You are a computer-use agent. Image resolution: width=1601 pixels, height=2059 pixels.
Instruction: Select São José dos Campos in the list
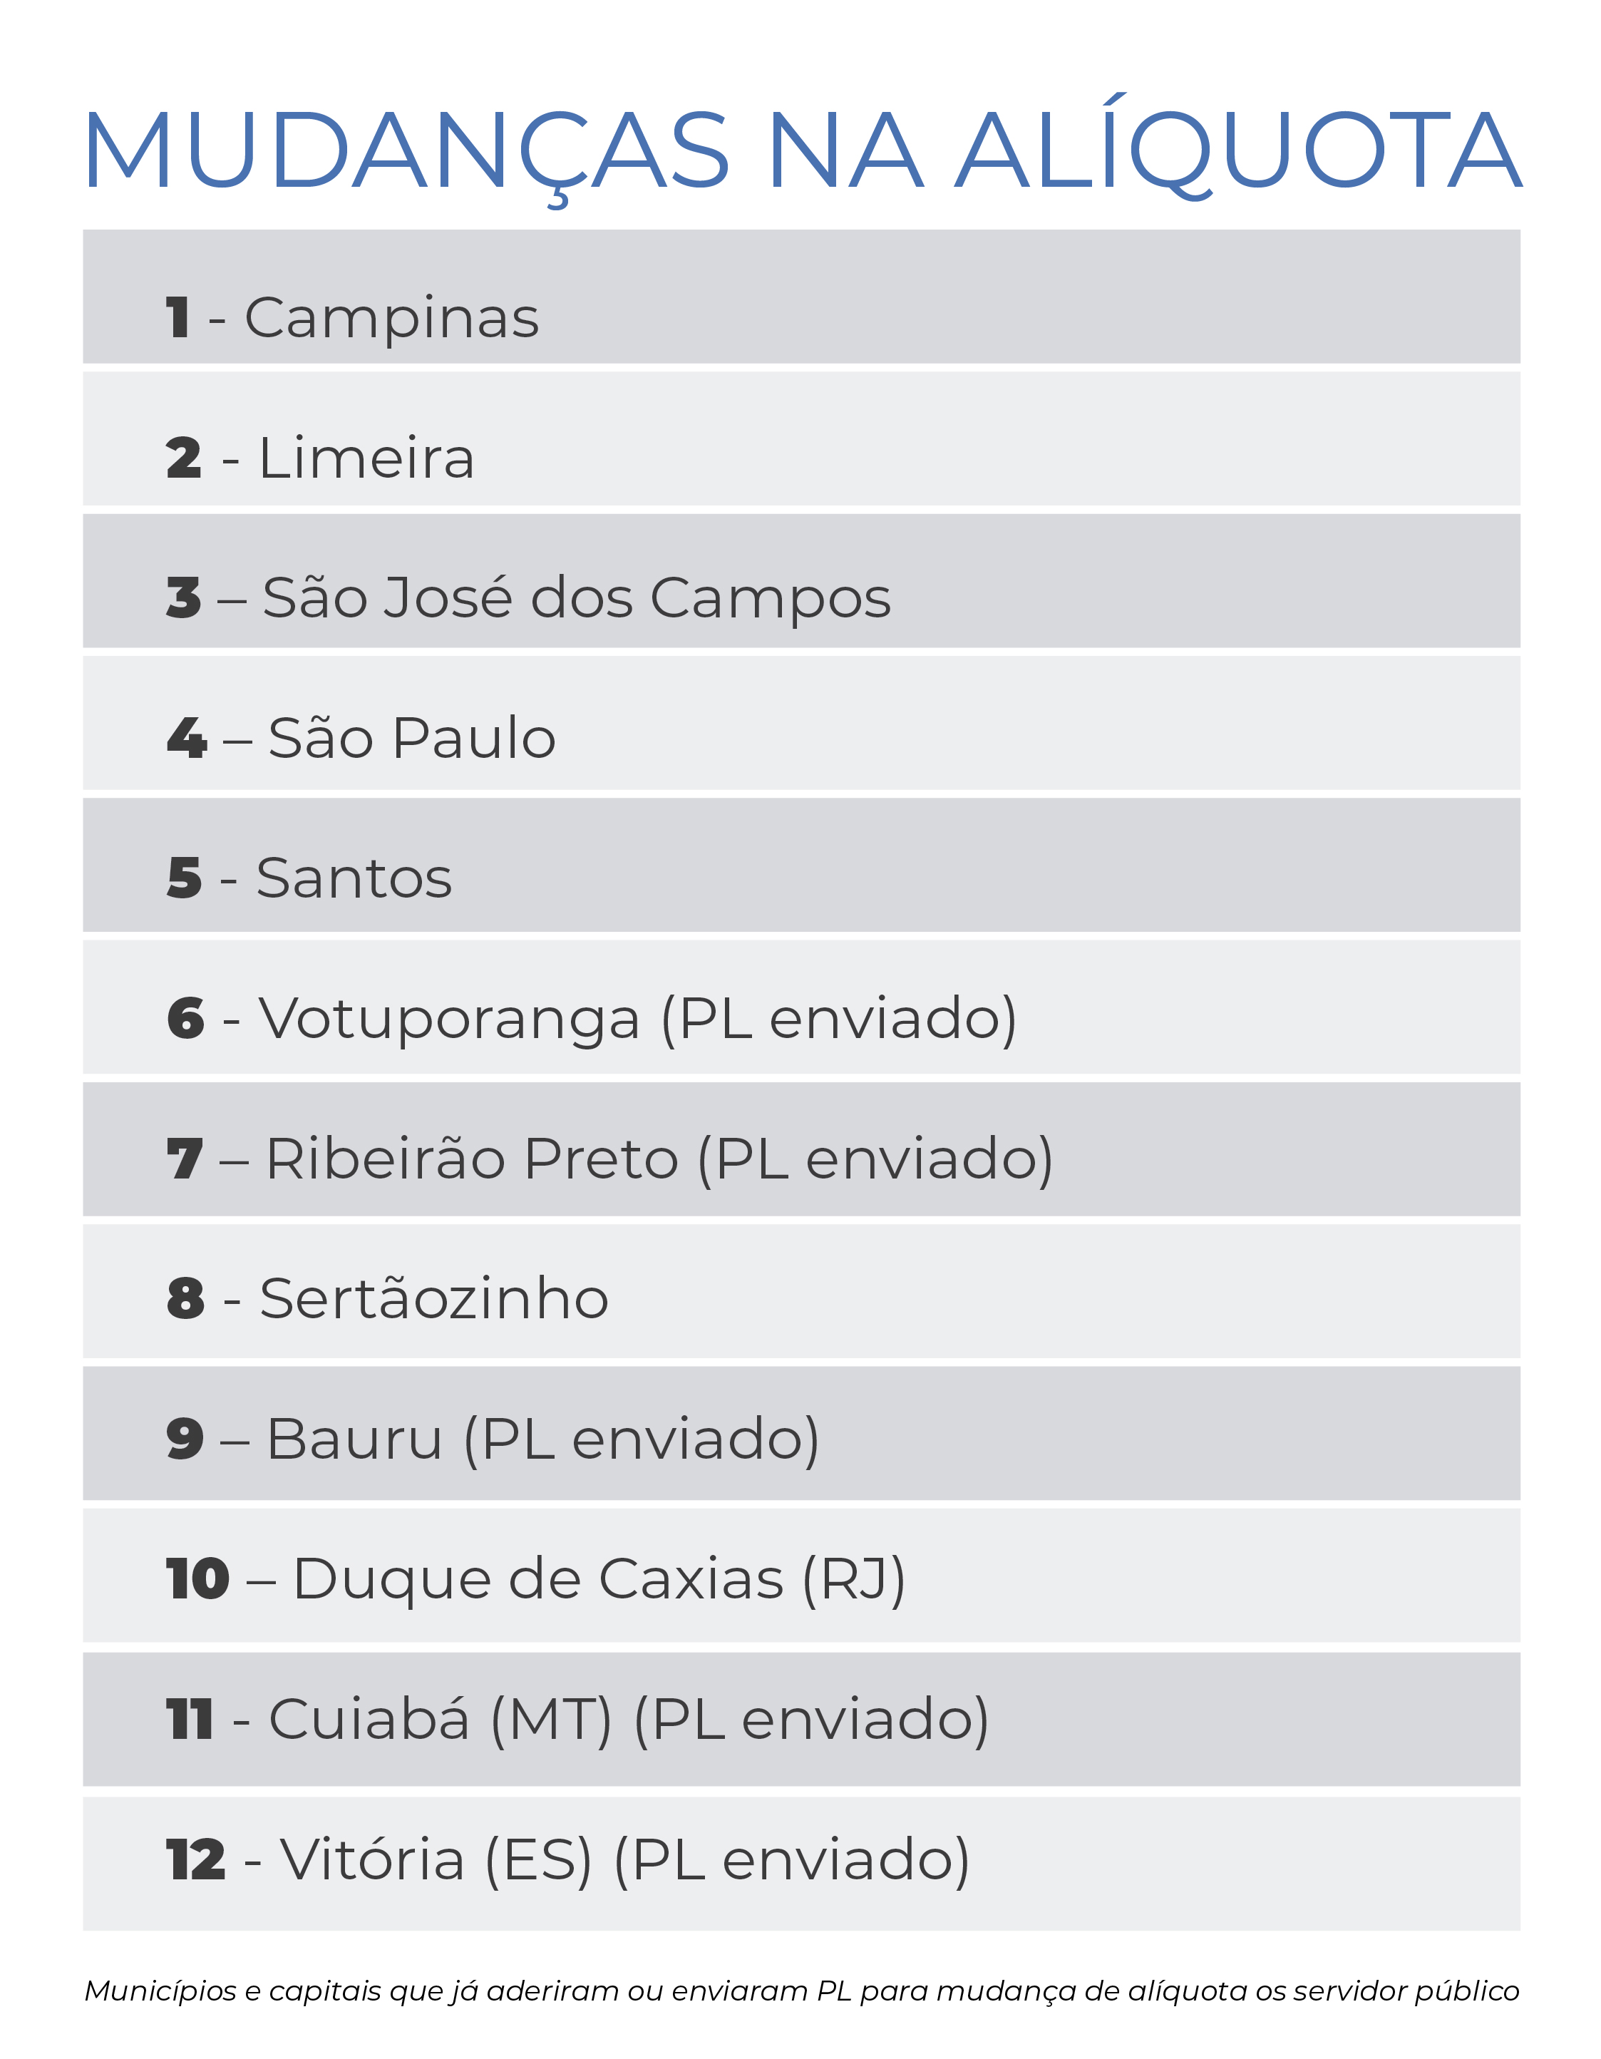(576, 597)
